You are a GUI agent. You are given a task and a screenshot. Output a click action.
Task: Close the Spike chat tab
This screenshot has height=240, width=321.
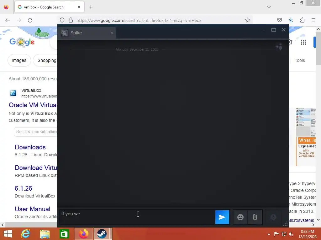coord(112,33)
